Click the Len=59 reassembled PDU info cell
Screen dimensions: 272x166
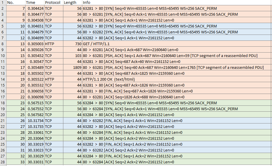(177, 56)
